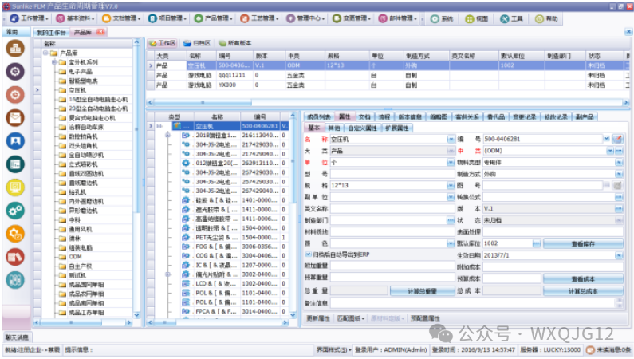Click the type icon of LCD row
This screenshot has width=634, height=359.
click(x=186, y=283)
